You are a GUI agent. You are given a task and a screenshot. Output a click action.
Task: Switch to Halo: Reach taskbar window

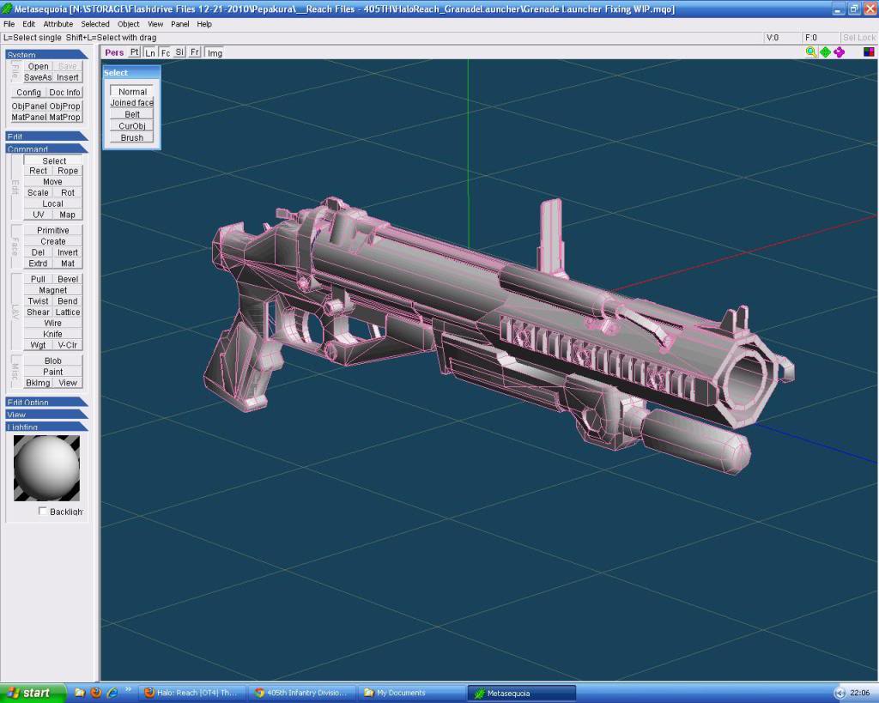[x=193, y=693]
